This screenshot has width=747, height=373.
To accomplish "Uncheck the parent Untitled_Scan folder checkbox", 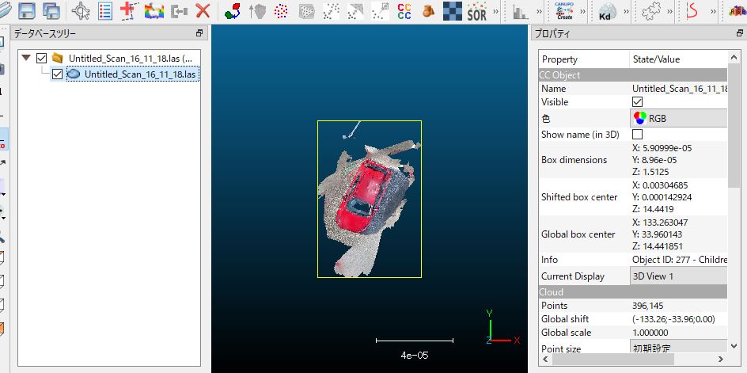I will pyautogui.click(x=42, y=58).
